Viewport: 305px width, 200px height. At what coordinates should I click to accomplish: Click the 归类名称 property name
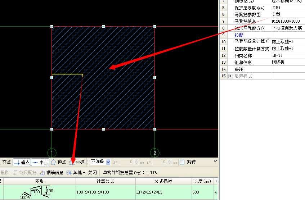pos(243,56)
